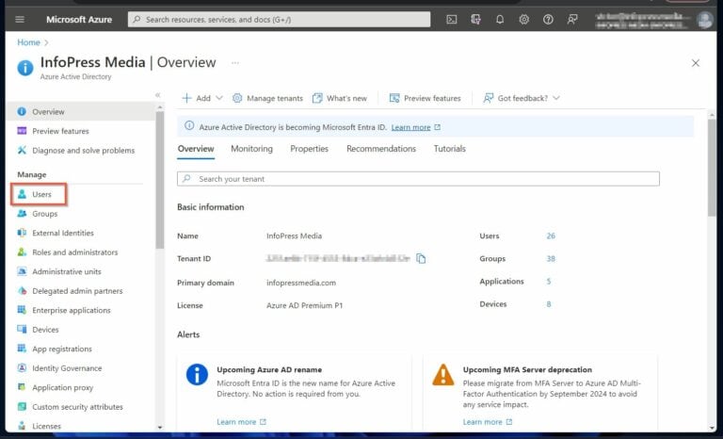Click the main content vertical scrollbar
This screenshot has height=439, width=723.
click(712, 167)
